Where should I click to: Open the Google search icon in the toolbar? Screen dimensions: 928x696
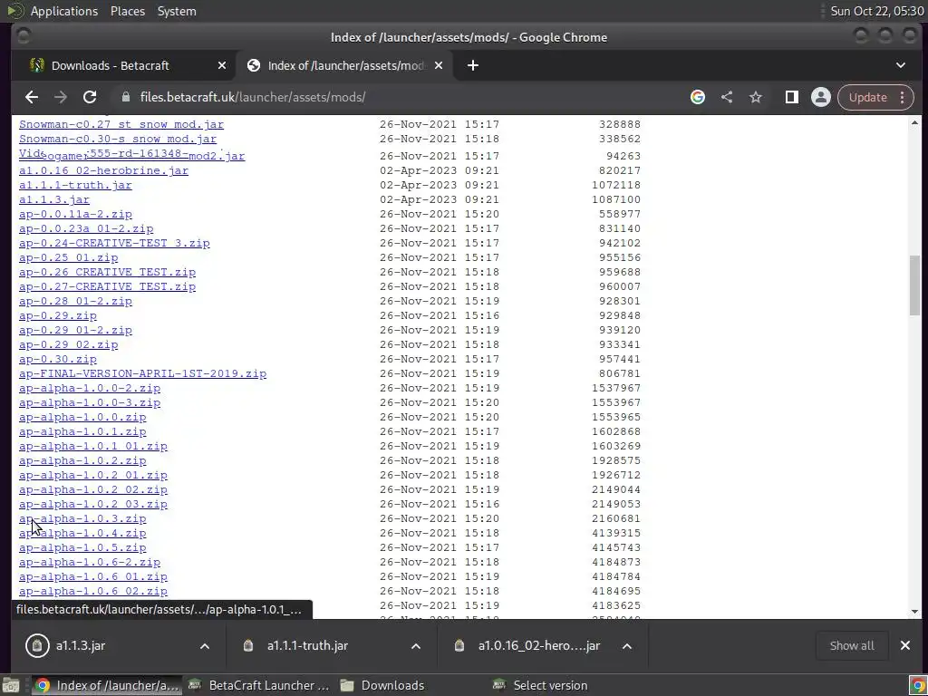[698, 98]
